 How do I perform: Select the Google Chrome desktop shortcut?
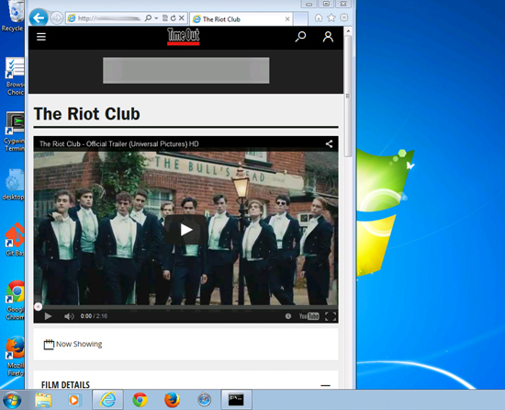(x=14, y=300)
